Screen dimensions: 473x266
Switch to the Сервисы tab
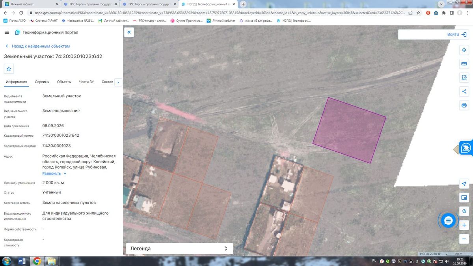click(x=42, y=82)
